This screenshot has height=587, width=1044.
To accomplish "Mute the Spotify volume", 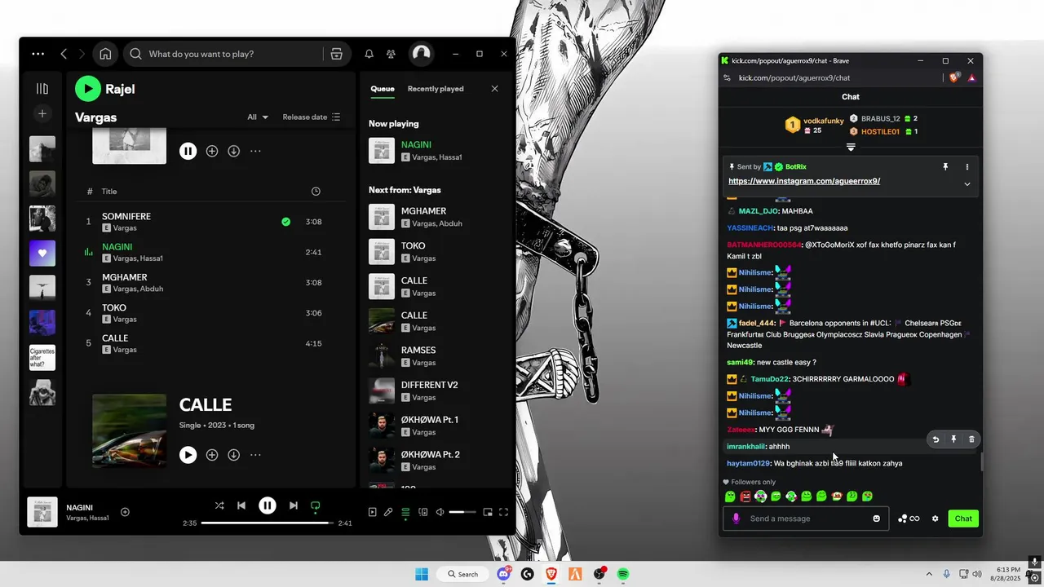I will 440,512.
